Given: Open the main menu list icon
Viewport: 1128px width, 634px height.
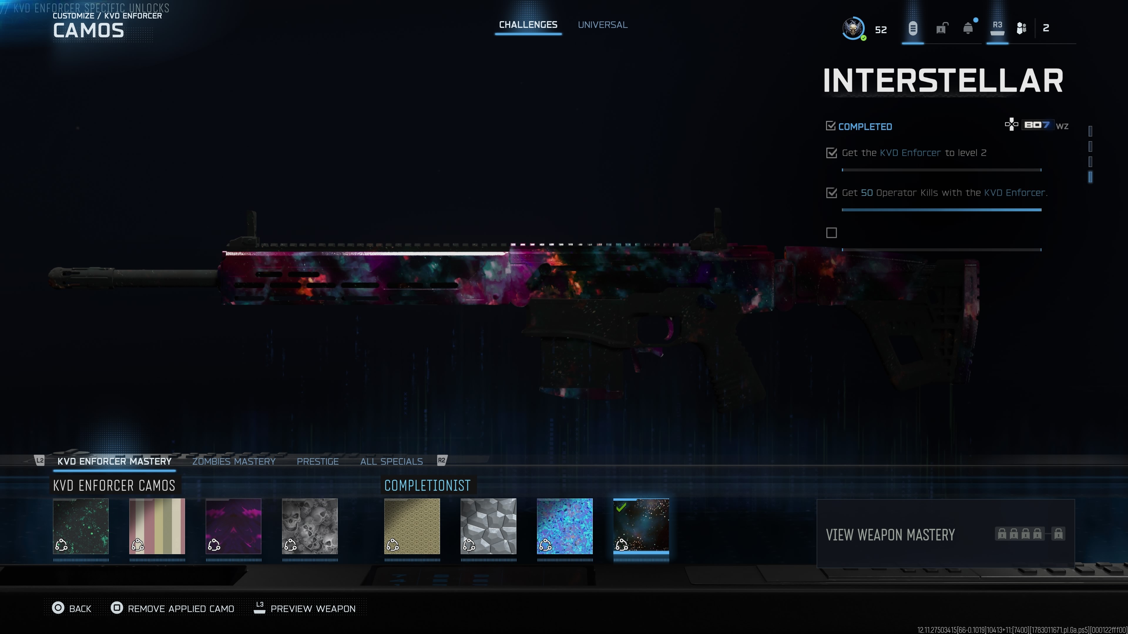Looking at the screenshot, I should click(913, 29).
